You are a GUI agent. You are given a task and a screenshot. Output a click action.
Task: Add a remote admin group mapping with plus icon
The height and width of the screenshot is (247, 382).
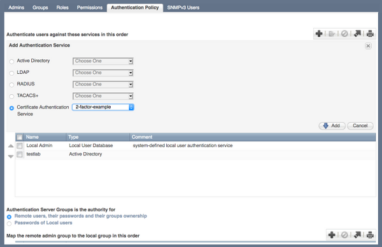(x=332, y=235)
